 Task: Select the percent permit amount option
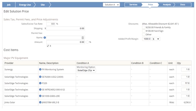coord(87,42)
